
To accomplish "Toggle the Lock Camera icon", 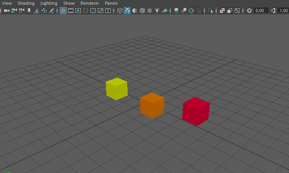I will point(14,11).
